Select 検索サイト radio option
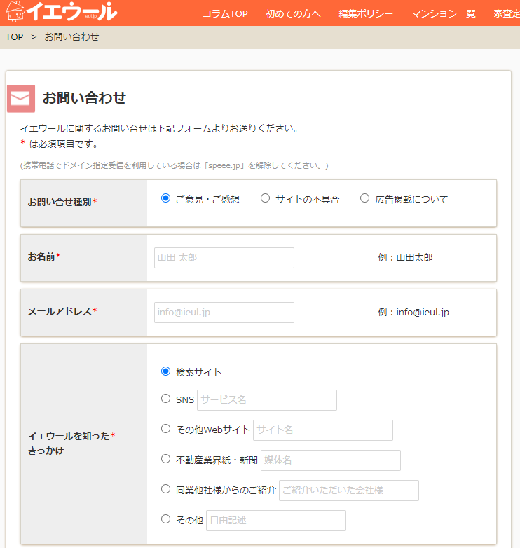This screenshot has width=520, height=548. pyautogui.click(x=165, y=371)
